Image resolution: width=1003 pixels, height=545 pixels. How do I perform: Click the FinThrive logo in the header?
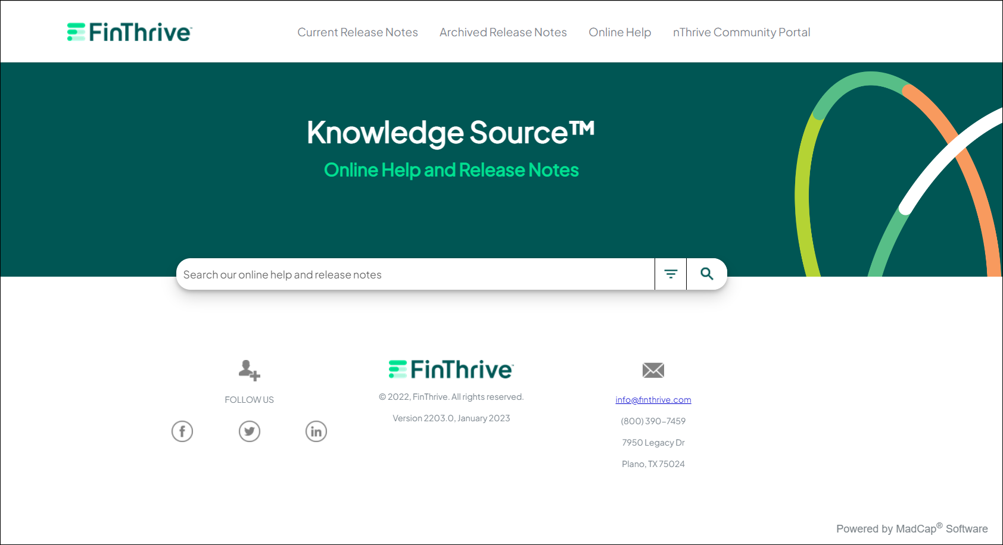coord(129,32)
